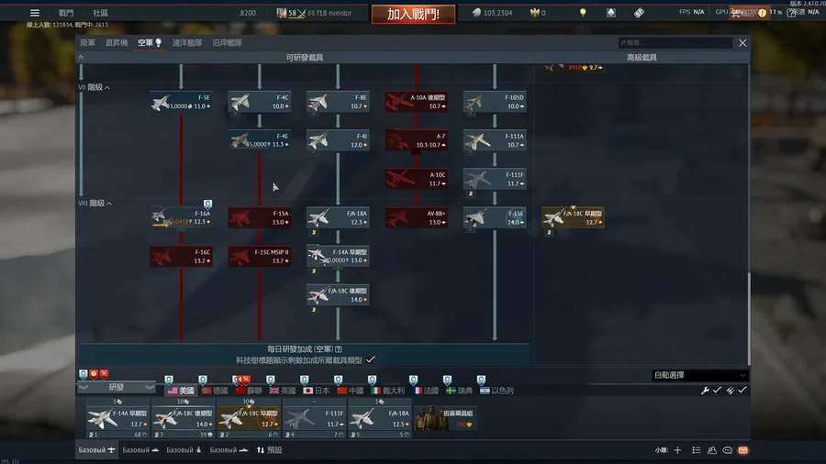Select the F-105D aircraft in tree
This screenshot has height=464, width=826.
495,102
